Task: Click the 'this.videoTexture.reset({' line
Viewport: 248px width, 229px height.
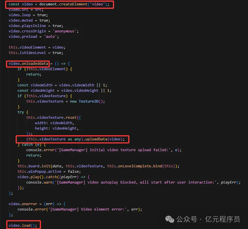Action: coord(53,118)
